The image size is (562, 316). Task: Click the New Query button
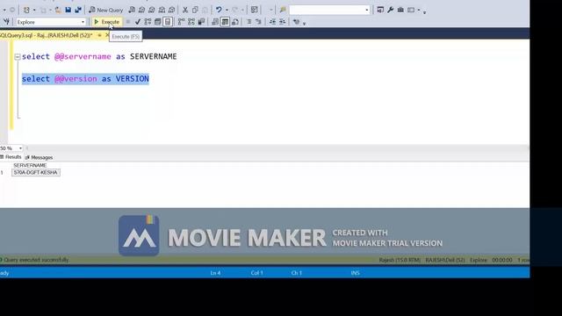[105, 10]
